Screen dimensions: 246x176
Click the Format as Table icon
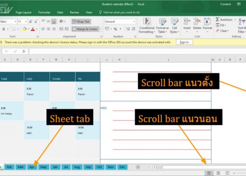[162, 22]
